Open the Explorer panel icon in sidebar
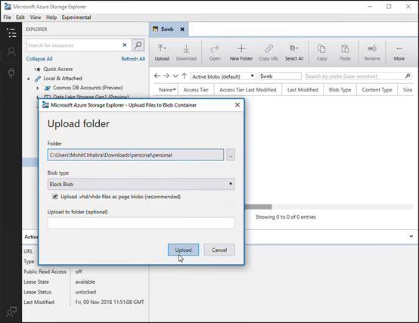419x323 pixels. pos(11,33)
